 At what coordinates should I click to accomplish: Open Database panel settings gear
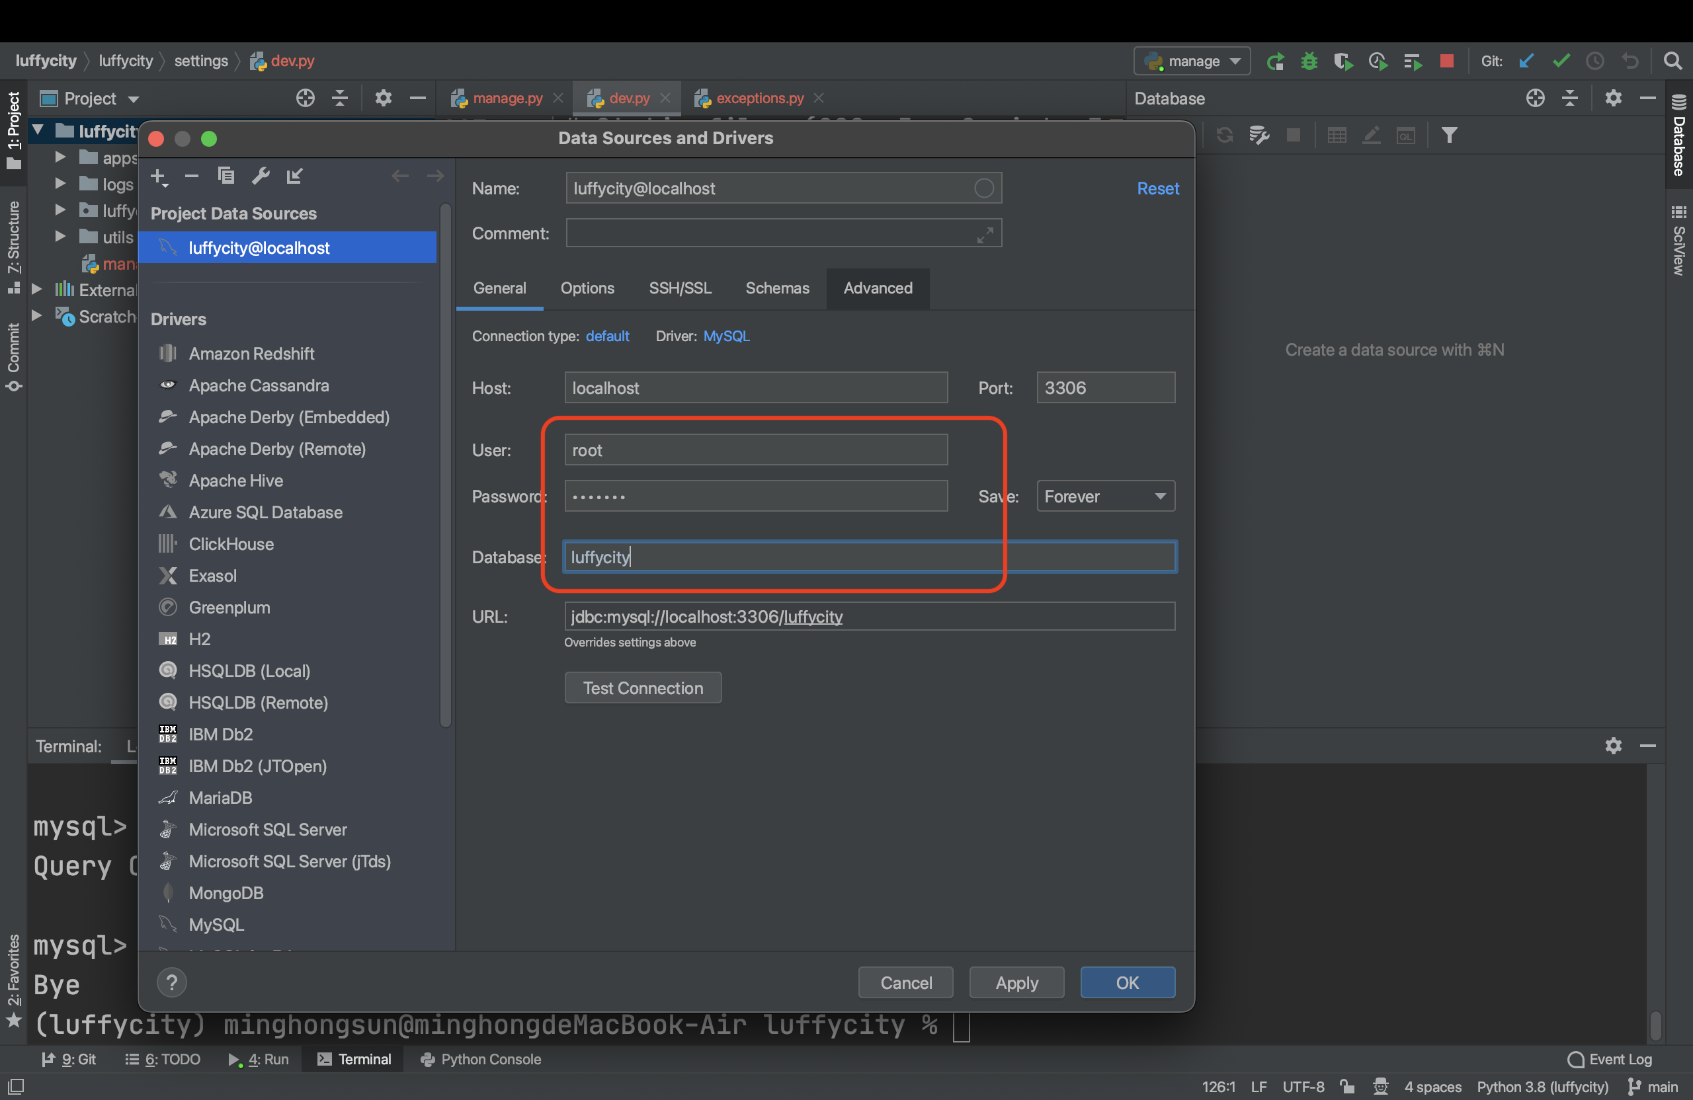tap(1612, 98)
